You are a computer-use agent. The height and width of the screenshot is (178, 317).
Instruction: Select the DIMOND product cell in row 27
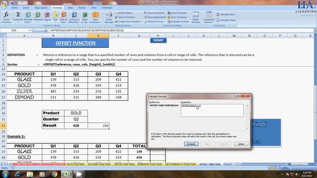click(x=24, y=97)
